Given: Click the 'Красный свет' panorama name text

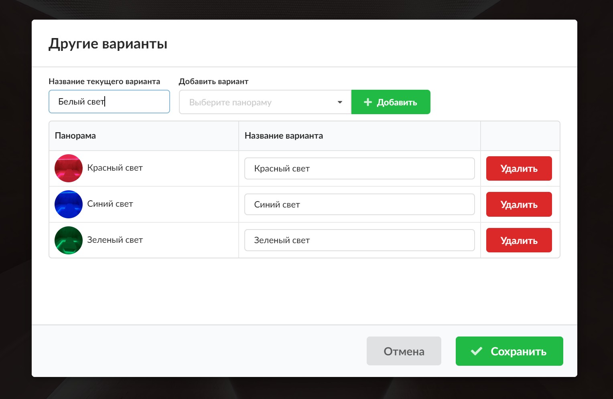Looking at the screenshot, I should (x=115, y=168).
